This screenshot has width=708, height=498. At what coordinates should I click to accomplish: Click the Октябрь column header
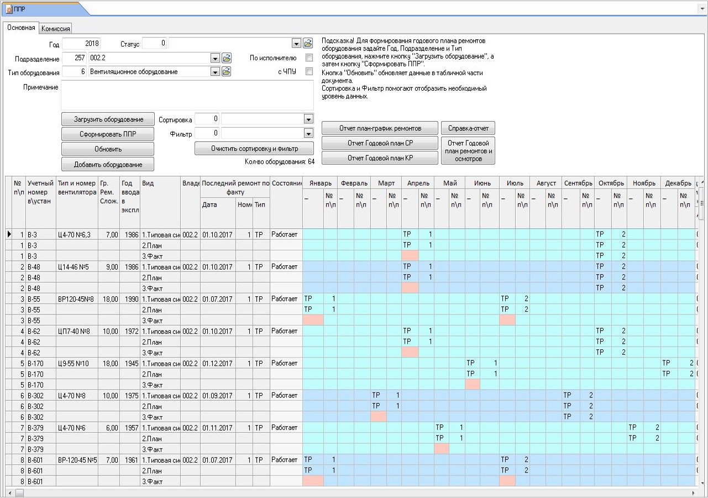[611, 183]
